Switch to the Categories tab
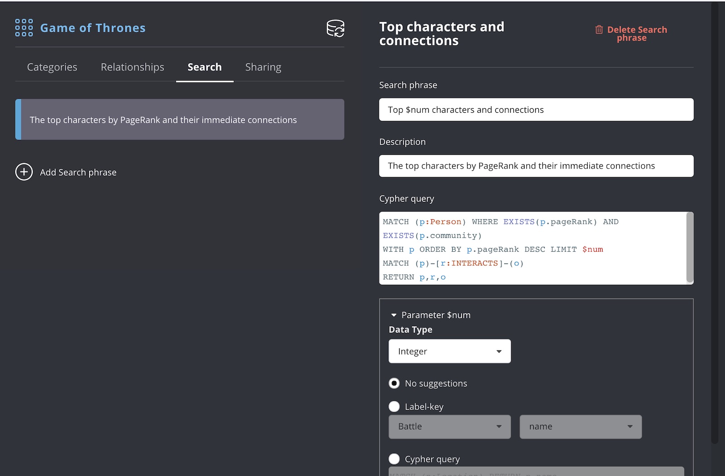 [52, 67]
